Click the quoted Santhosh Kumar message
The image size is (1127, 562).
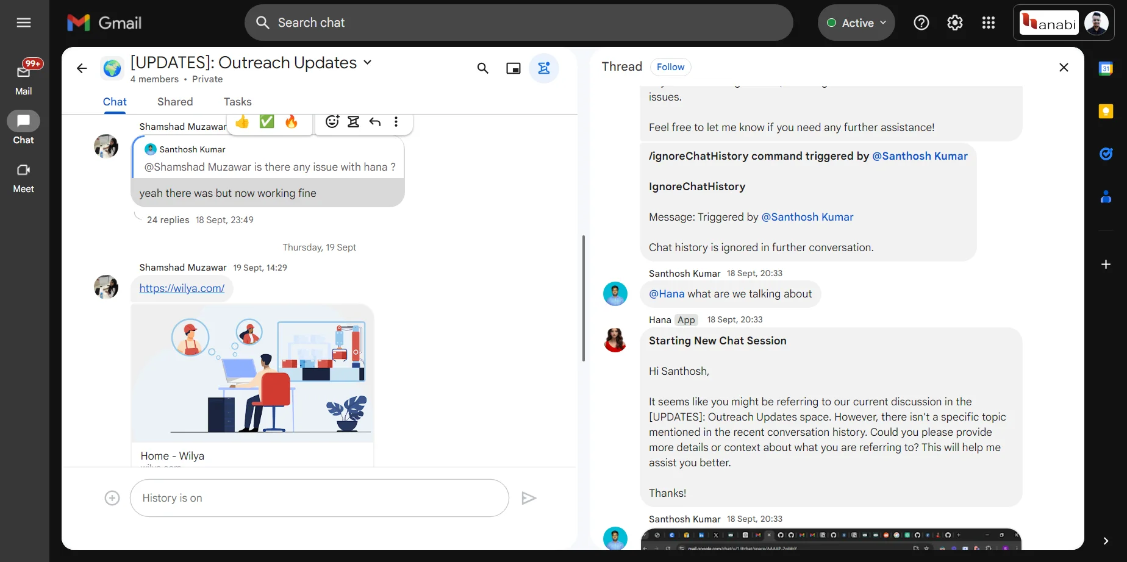pyautogui.click(x=268, y=158)
